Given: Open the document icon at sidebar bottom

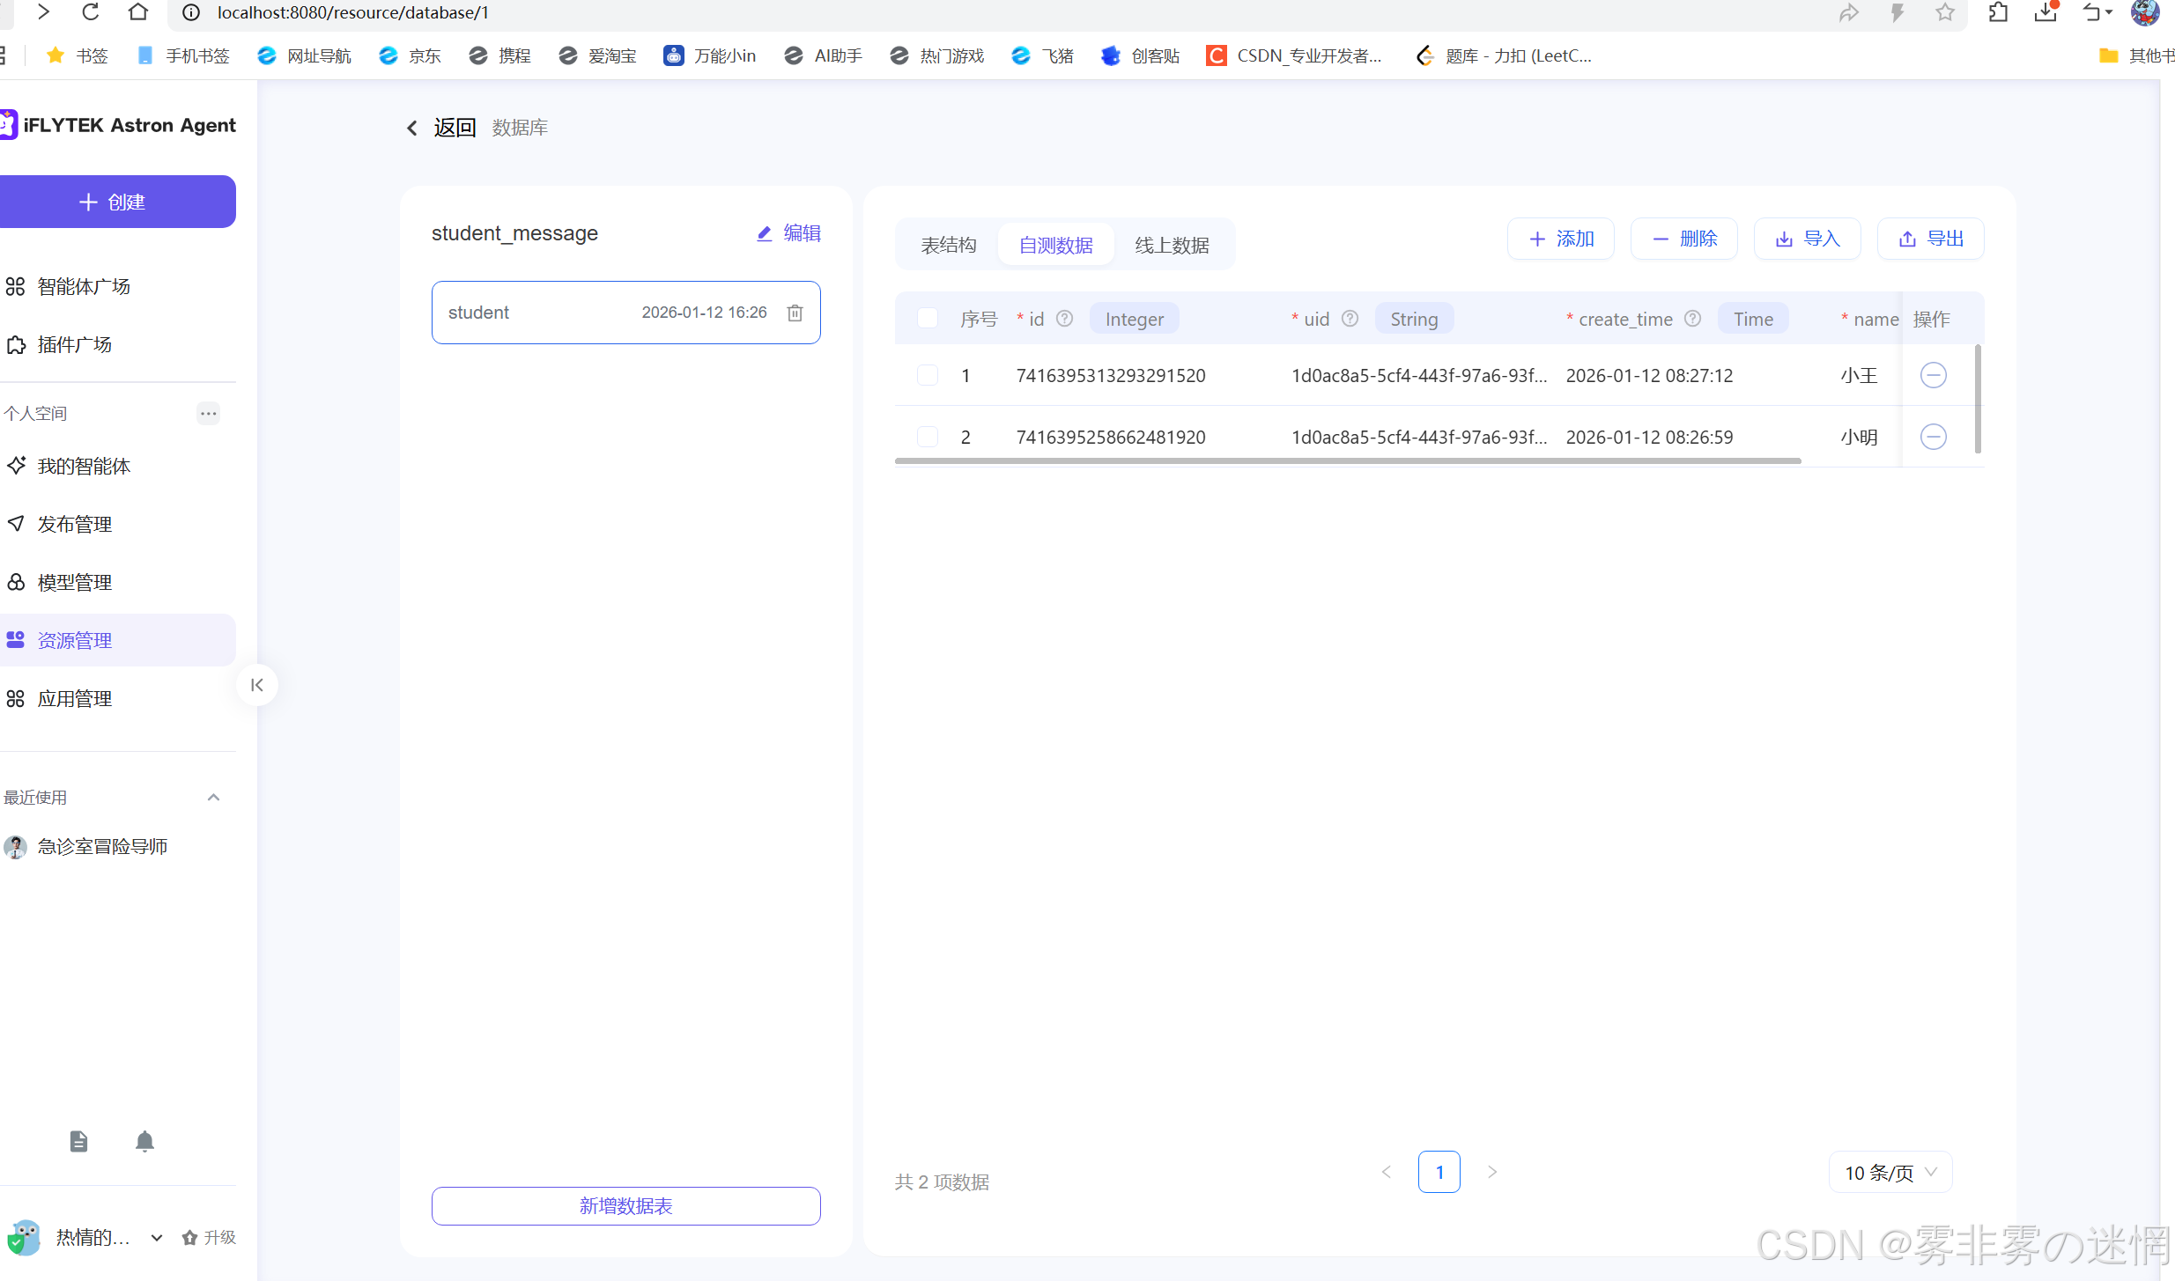Looking at the screenshot, I should (78, 1142).
